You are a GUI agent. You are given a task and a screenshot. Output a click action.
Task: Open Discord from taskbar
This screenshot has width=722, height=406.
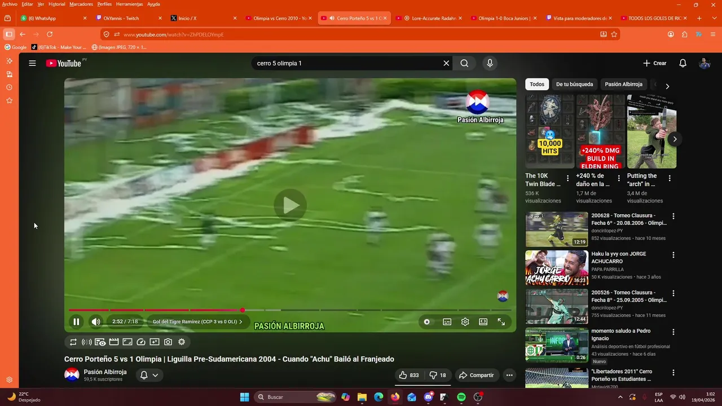coord(428,397)
